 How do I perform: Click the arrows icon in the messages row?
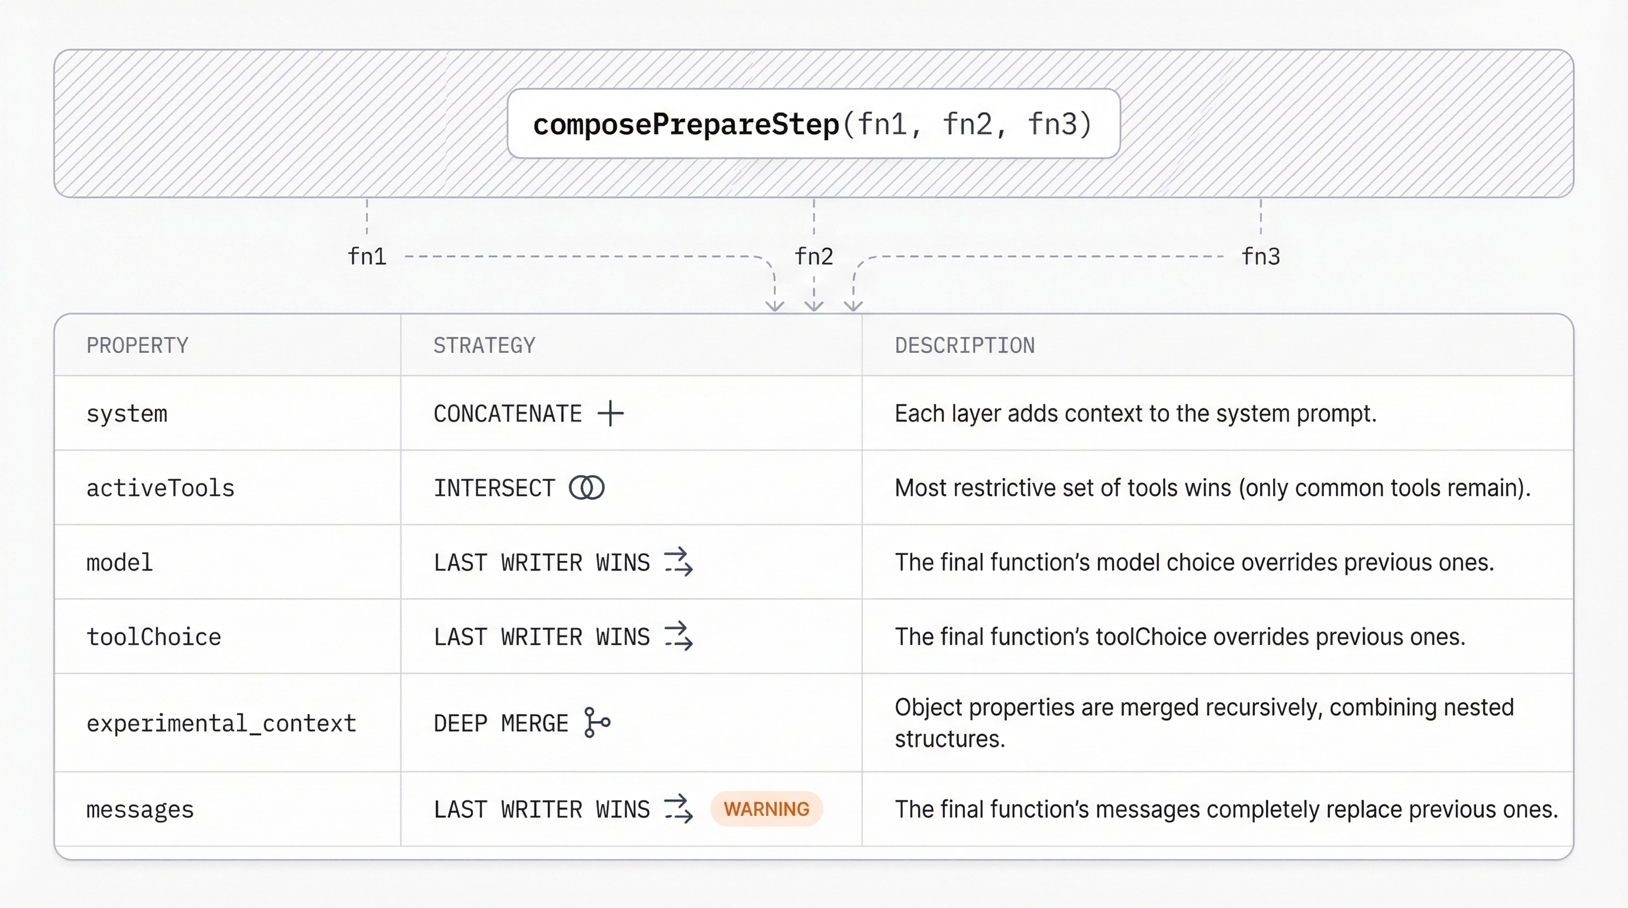point(679,809)
